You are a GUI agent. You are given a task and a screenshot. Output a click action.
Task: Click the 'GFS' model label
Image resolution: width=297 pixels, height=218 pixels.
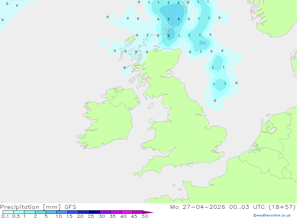point(70,207)
